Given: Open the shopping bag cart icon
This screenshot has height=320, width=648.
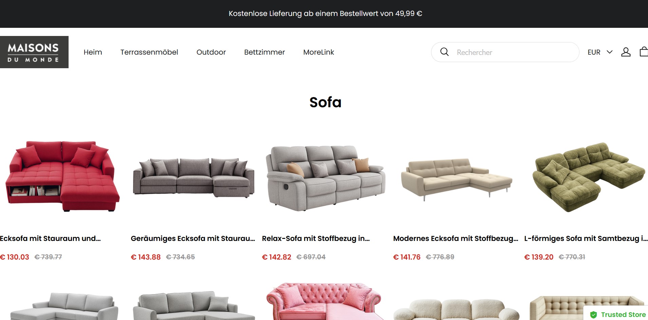Looking at the screenshot, I should coord(644,52).
